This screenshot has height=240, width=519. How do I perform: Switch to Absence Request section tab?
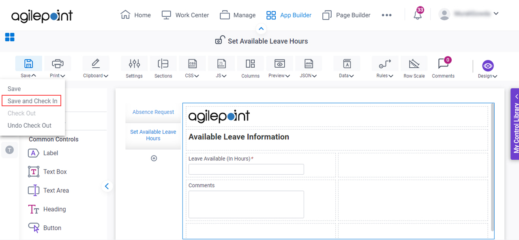(x=153, y=112)
